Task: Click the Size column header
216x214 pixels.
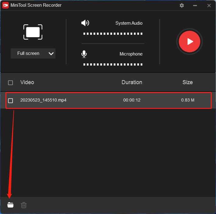Action: click(x=187, y=82)
